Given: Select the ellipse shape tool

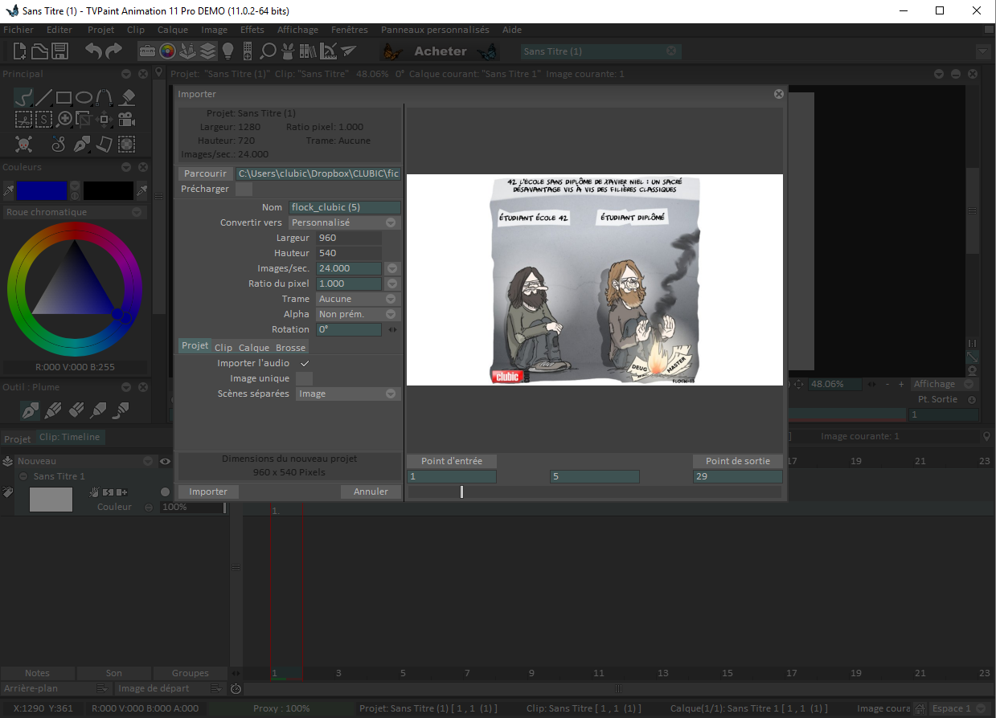Looking at the screenshot, I should [84, 97].
